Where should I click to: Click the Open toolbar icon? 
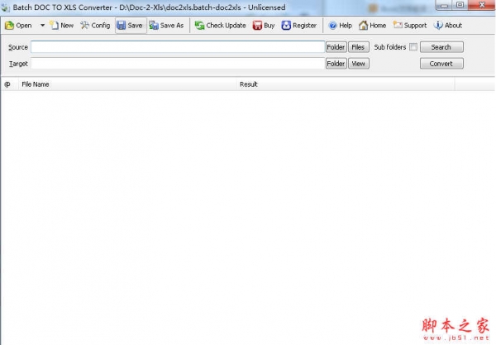click(x=18, y=26)
